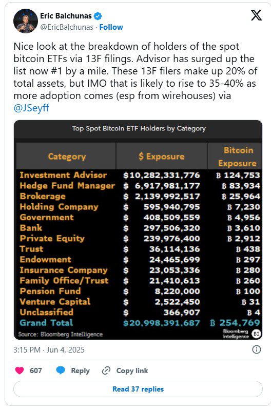This screenshot has height=410, width=271.
Task: Follow Eric Balchunas
Action: 111,27
